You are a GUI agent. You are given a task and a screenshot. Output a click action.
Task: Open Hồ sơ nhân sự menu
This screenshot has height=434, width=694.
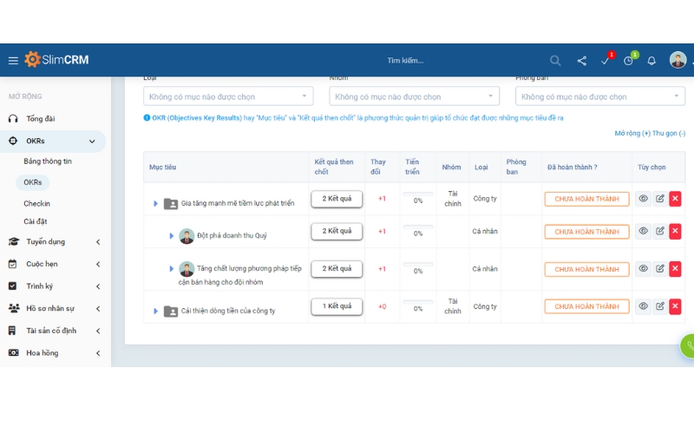tap(50, 309)
